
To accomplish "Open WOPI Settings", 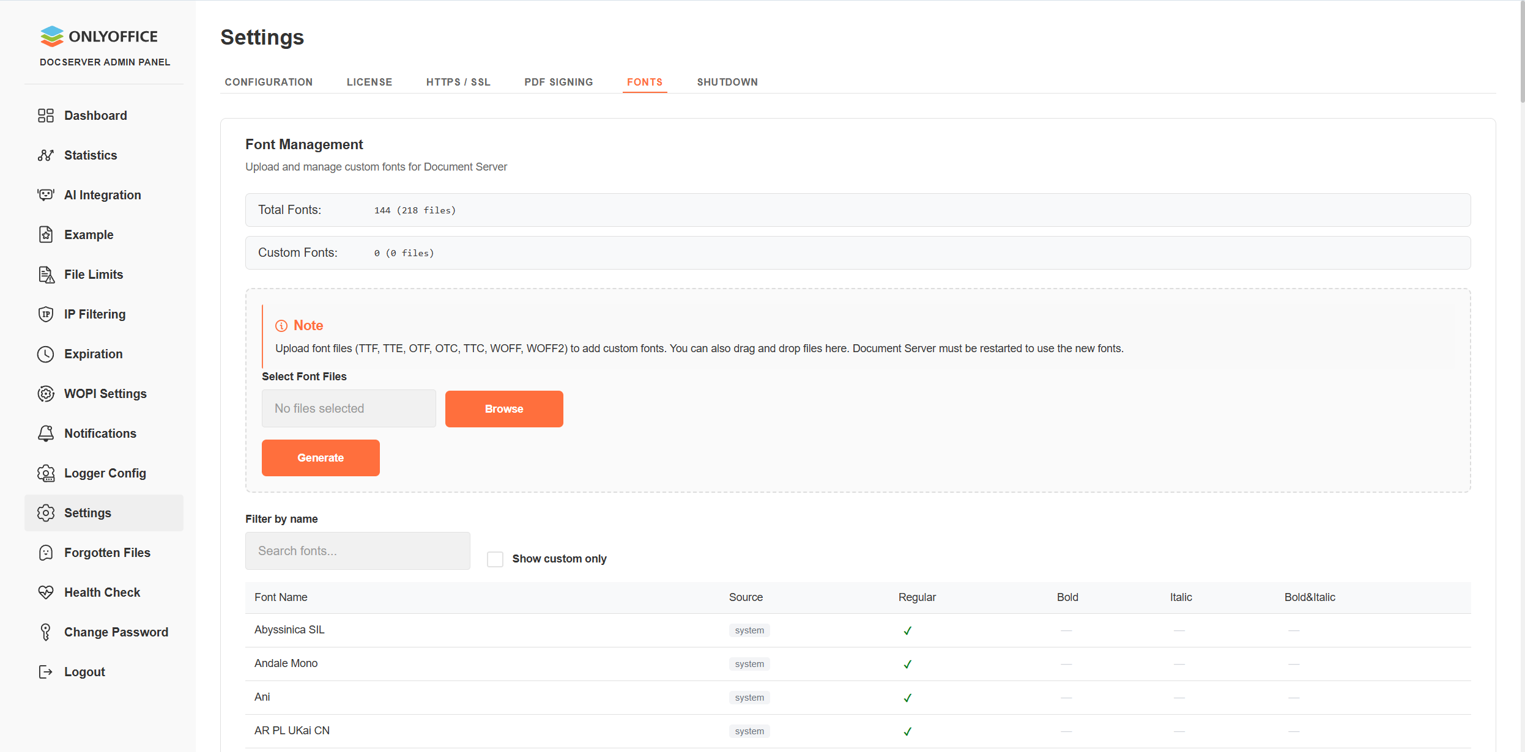I will pos(105,393).
